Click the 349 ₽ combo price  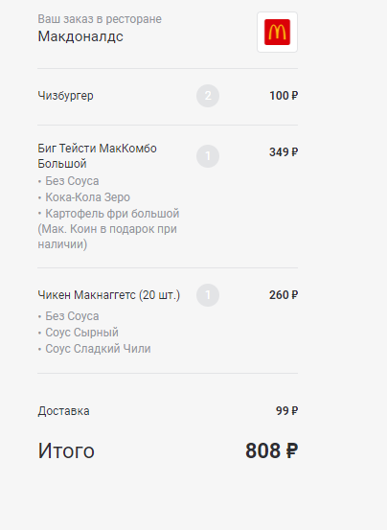284,152
